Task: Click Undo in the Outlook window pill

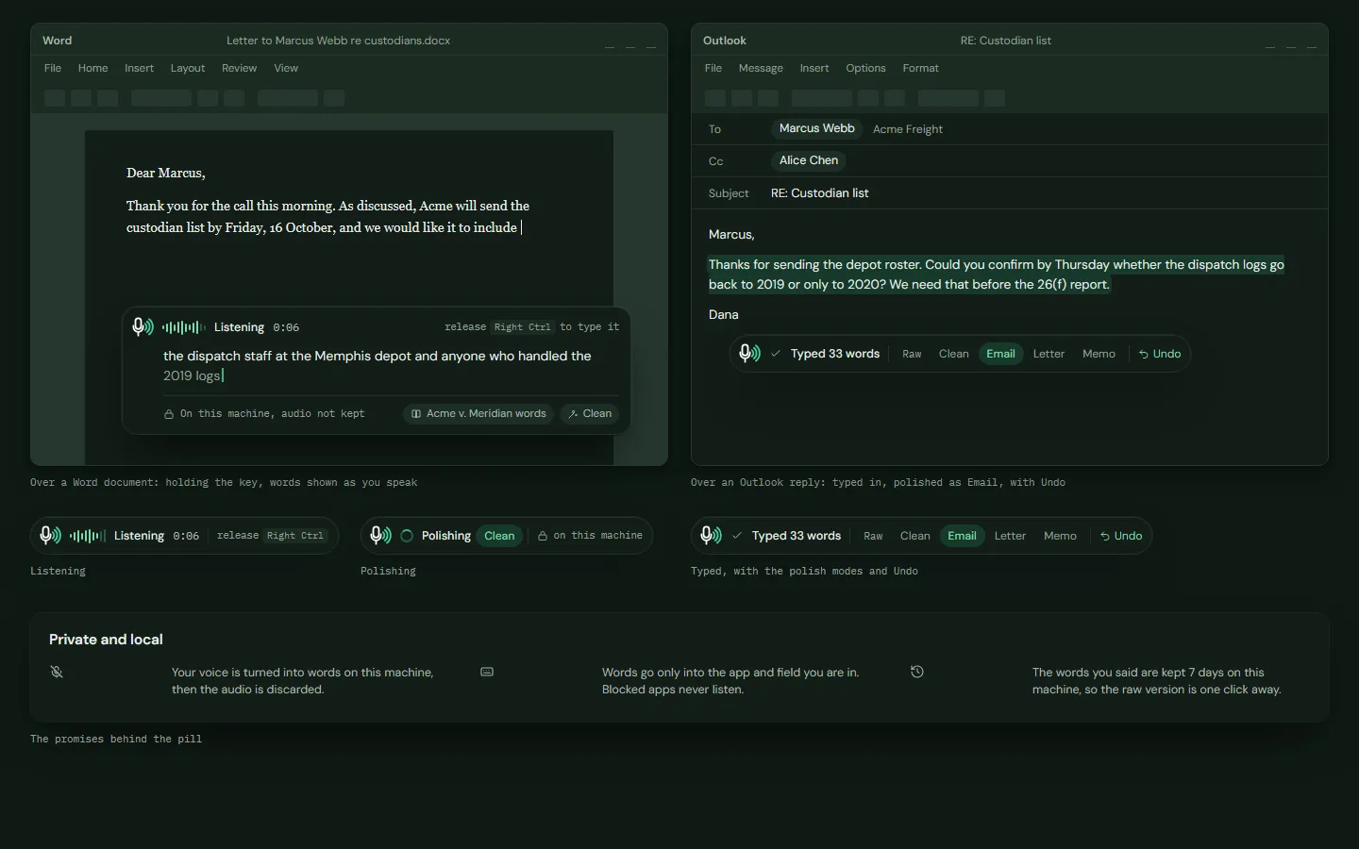Action: pyautogui.click(x=1159, y=354)
